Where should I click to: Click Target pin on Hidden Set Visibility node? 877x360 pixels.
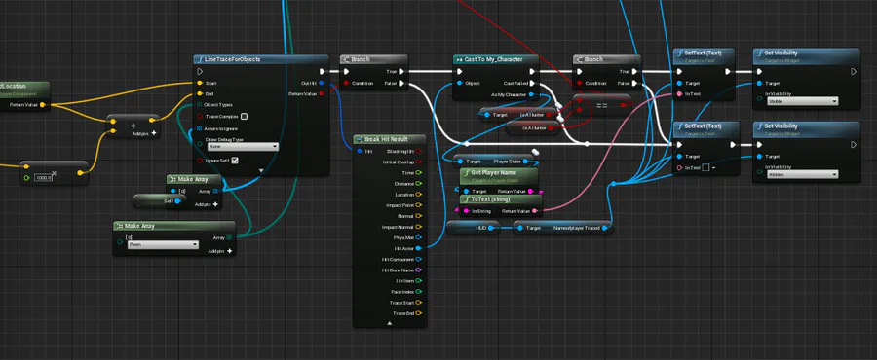(759, 157)
